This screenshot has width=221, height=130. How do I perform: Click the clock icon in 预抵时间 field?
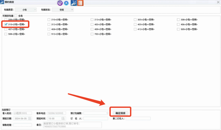pos(63,118)
